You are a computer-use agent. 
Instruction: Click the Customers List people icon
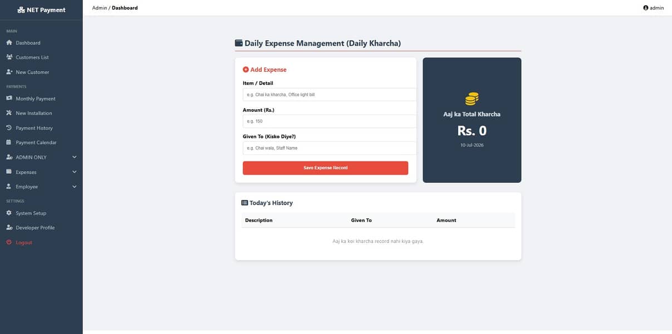(x=9, y=57)
